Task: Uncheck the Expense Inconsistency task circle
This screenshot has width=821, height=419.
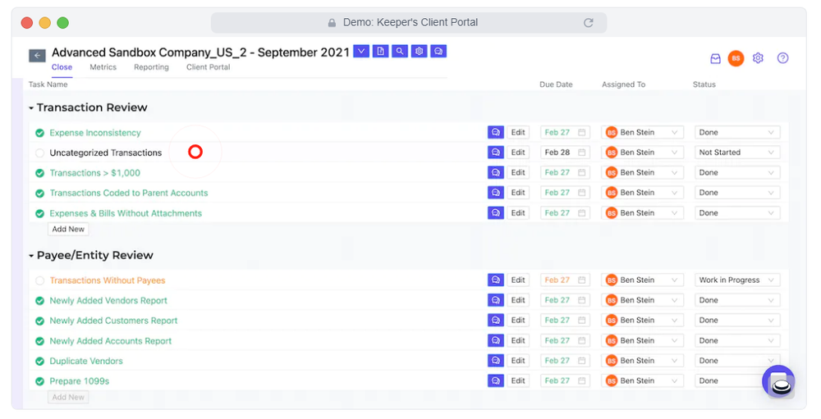Action: pyautogui.click(x=39, y=133)
